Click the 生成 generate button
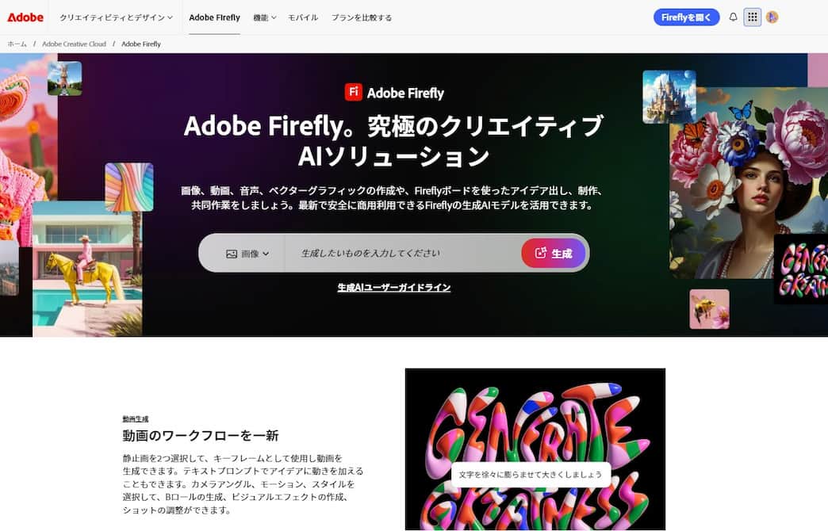The width and height of the screenshot is (828, 531). pyautogui.click(x=554, y=254)
